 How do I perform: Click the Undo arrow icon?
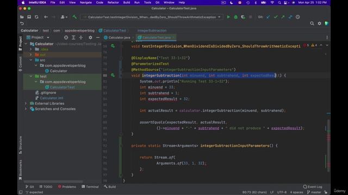pos(22,23)
